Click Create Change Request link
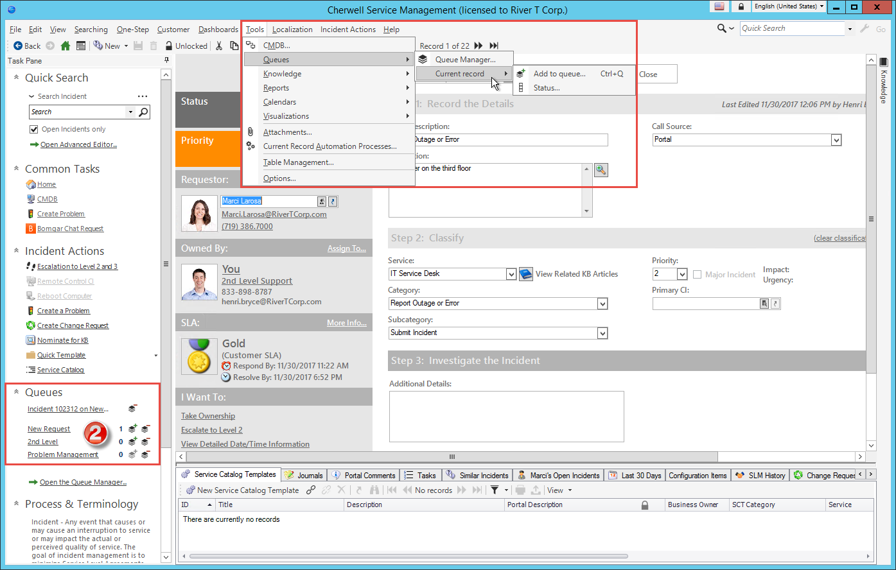 [73, 325]
